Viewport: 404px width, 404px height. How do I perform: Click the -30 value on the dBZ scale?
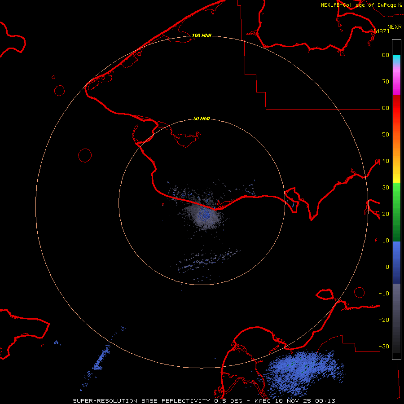[x=384, y=346]
